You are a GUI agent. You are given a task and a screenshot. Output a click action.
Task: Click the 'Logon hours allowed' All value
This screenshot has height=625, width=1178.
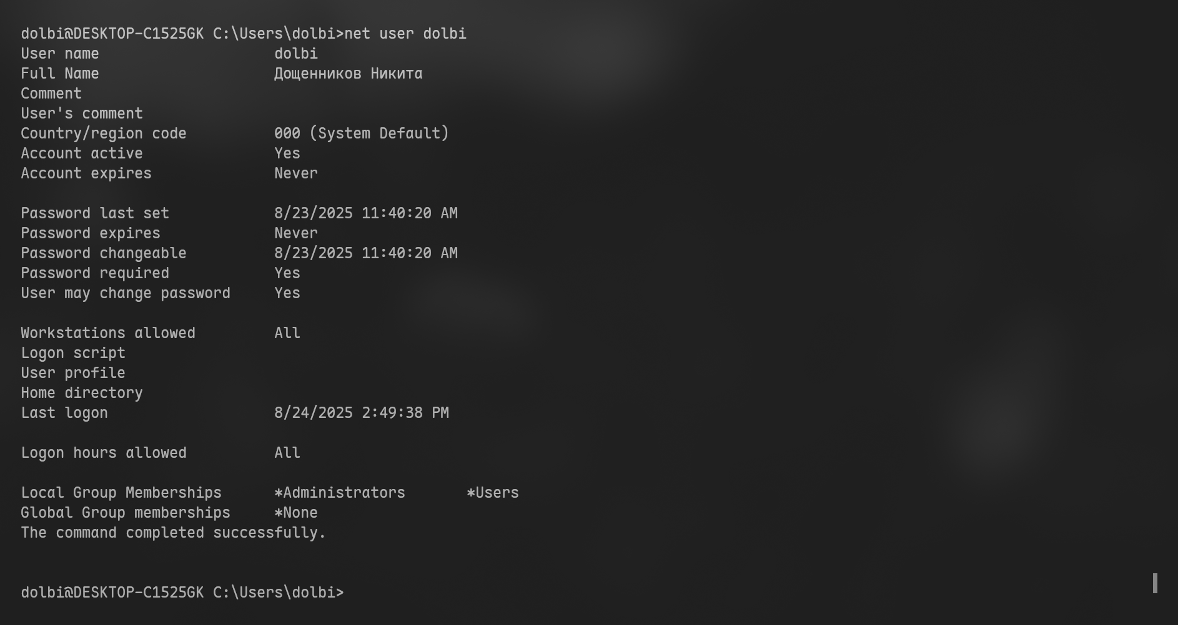[x=287, y=453]
